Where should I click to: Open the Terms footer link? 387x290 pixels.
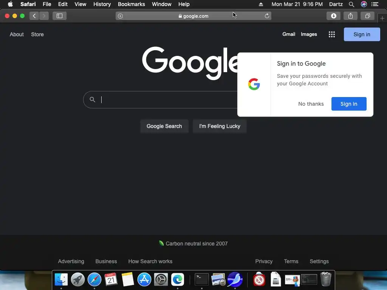[x=291, y=261]
